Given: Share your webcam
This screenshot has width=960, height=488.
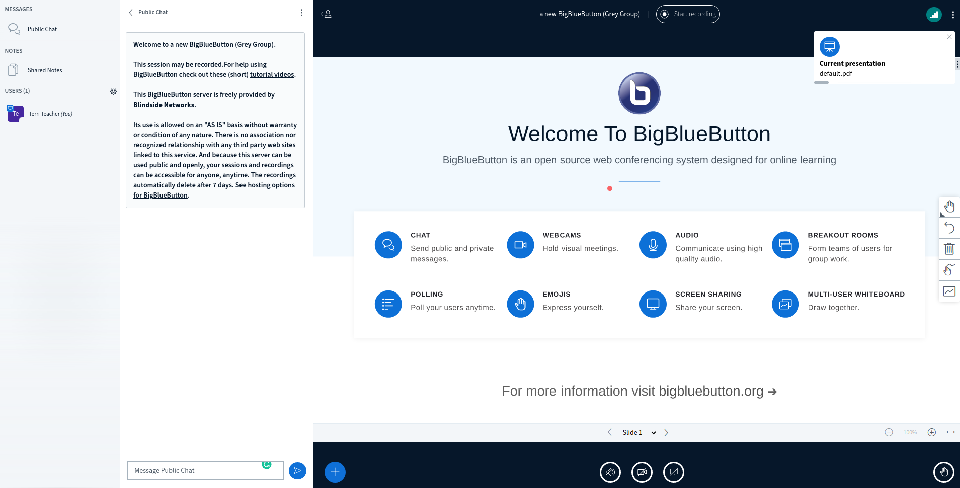Looking at the screenshot, I should [x=642, y=472].
